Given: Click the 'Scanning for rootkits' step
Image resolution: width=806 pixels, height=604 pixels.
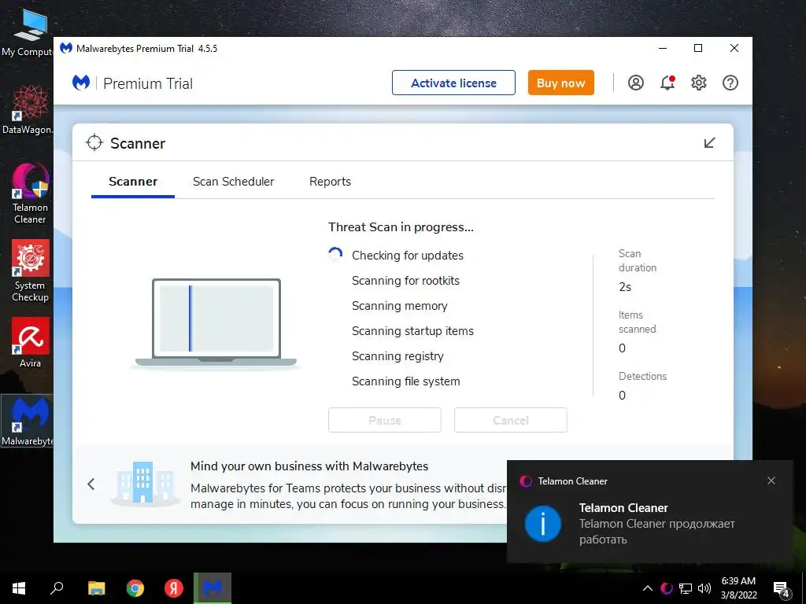Looking at the screenshot, I should [405, 281].
